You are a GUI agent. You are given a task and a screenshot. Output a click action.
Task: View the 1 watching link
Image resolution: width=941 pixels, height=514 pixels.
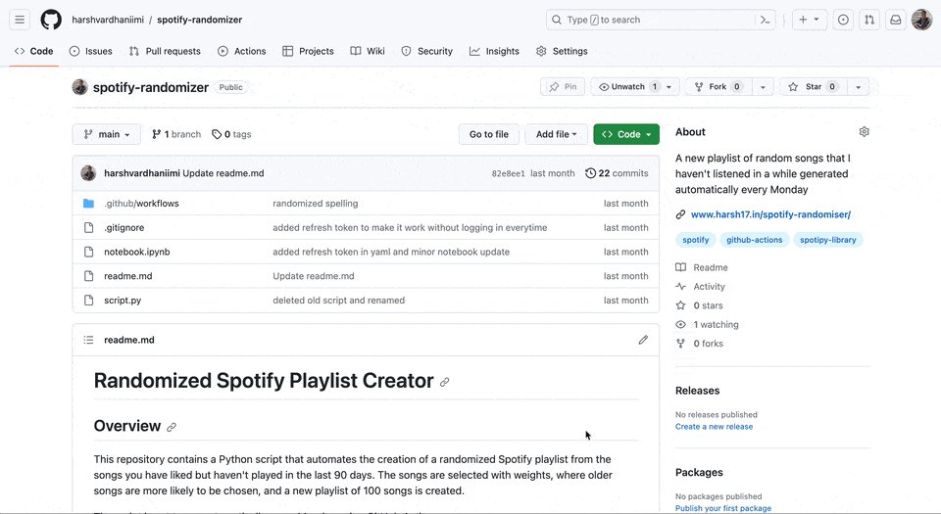point(707,325)
